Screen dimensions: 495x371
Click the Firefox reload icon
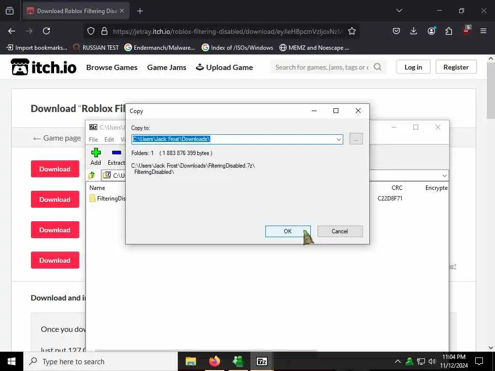(46, 31)
